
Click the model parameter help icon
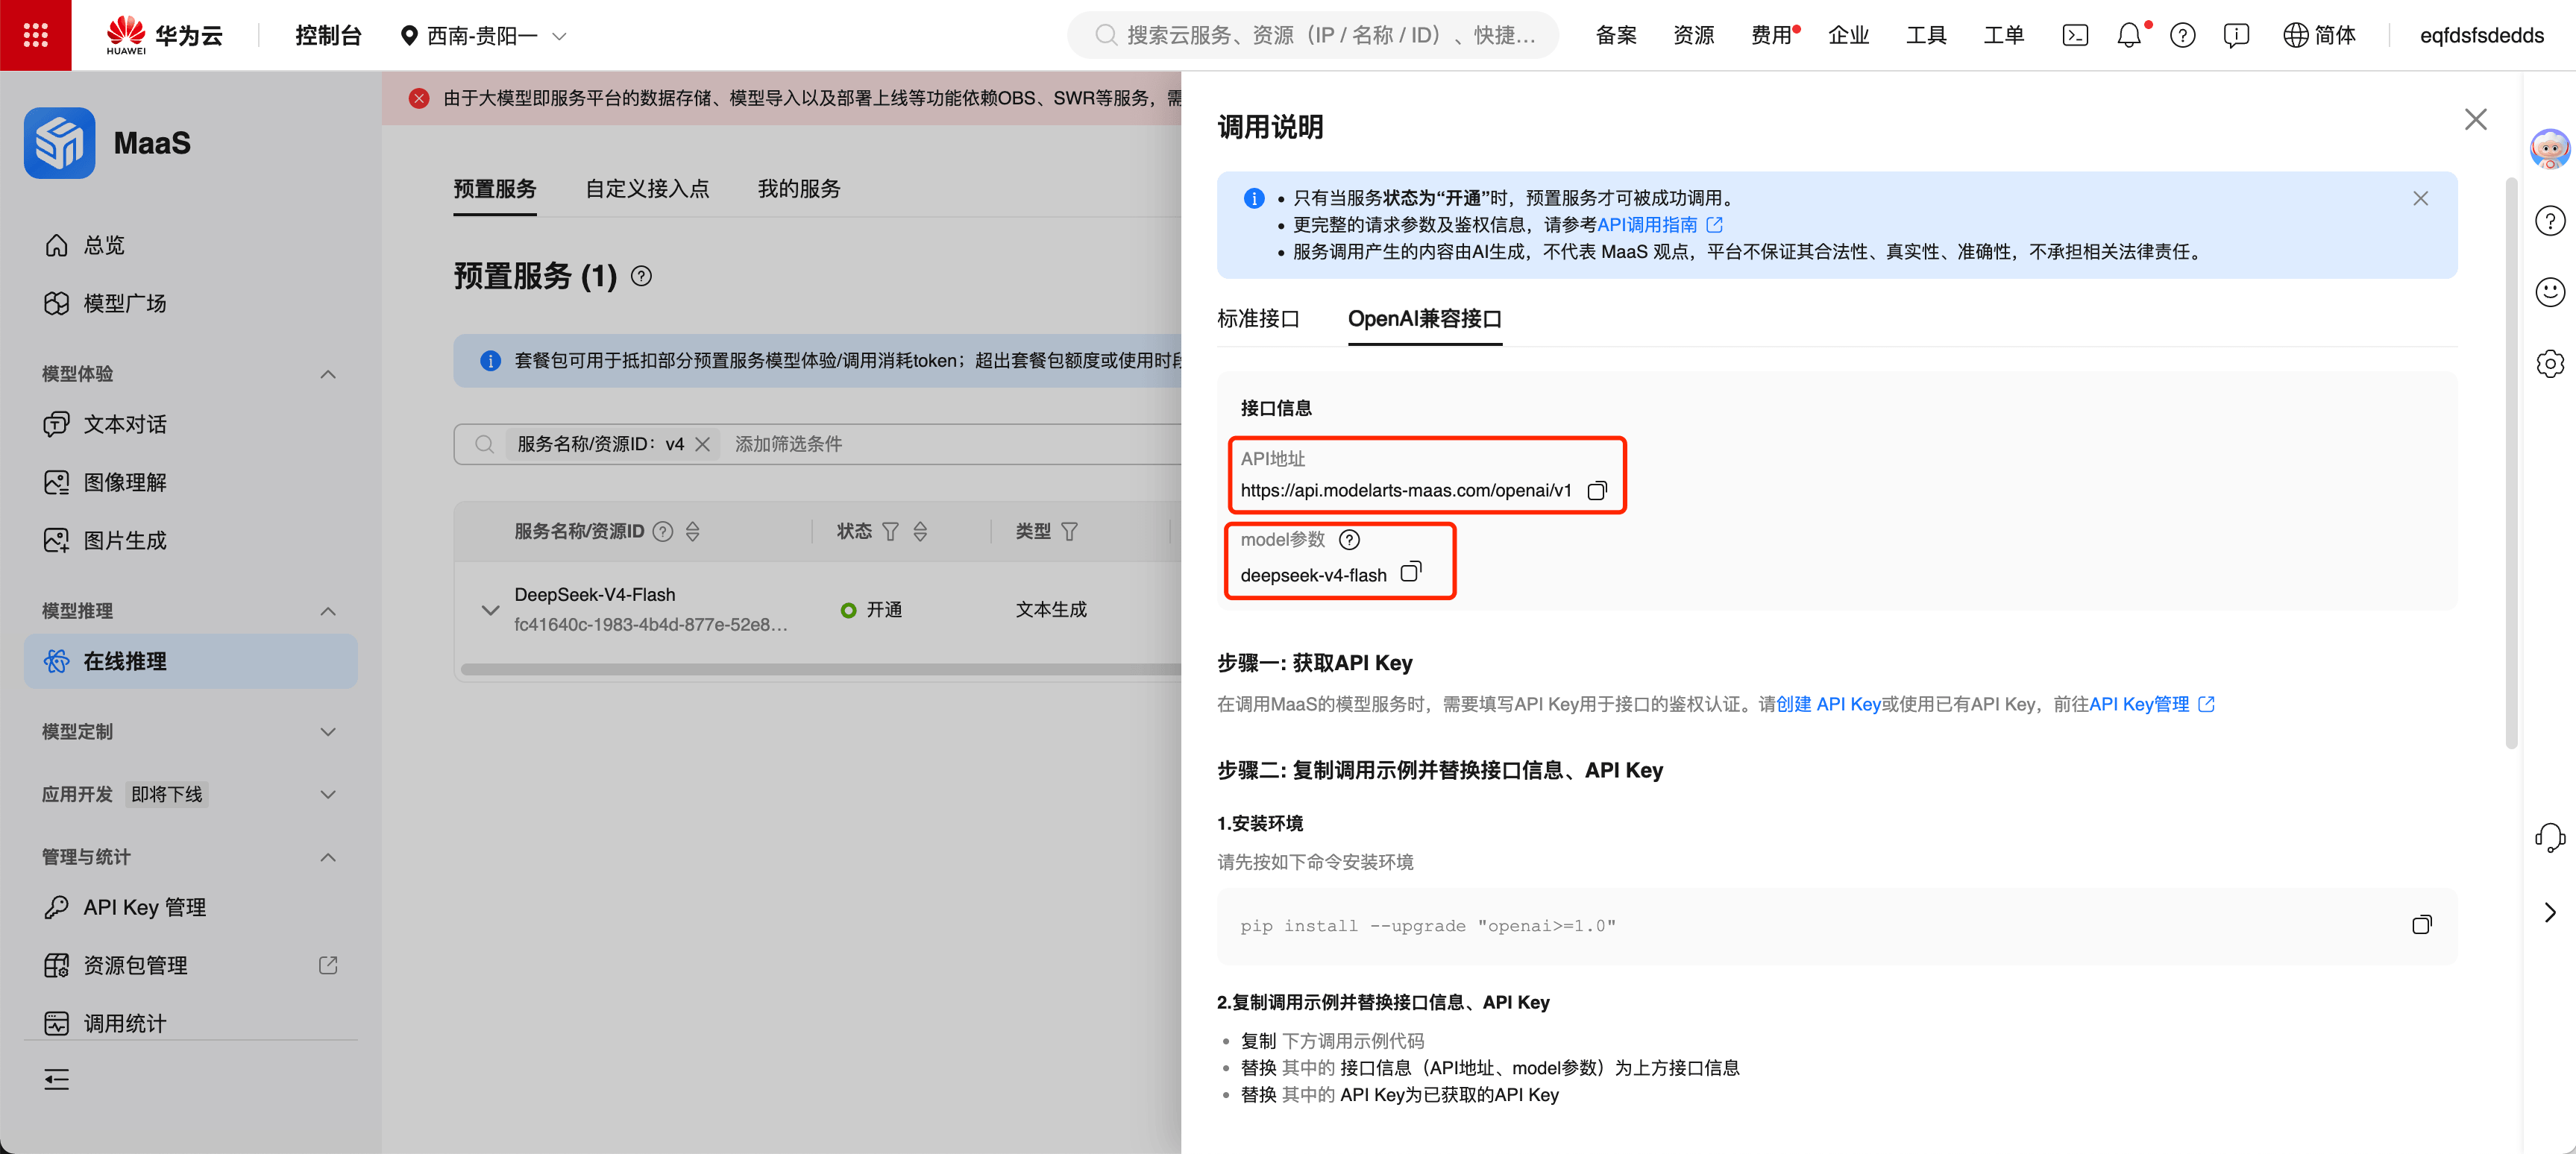tap(1349, 540)
